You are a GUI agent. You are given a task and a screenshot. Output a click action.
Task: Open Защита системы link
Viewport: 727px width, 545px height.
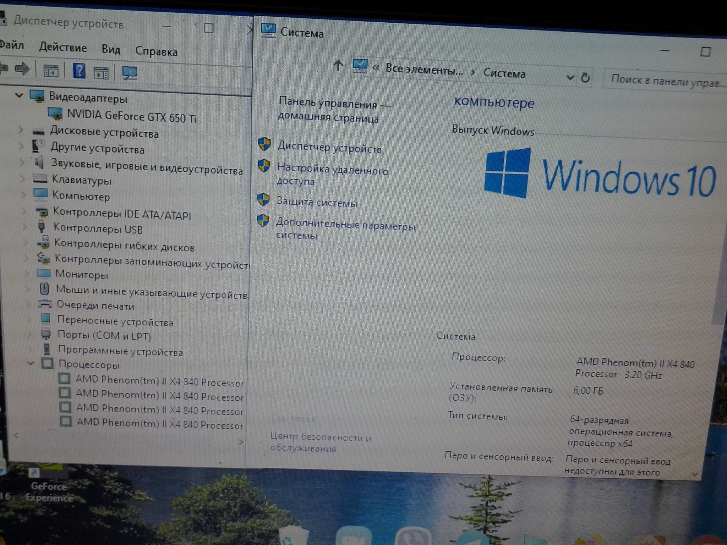point(317,202)
